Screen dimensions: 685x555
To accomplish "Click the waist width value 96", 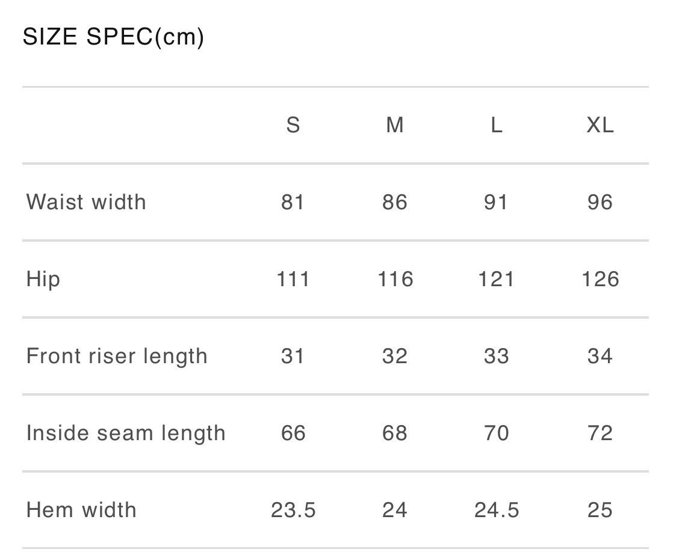I will coord(600,202).
